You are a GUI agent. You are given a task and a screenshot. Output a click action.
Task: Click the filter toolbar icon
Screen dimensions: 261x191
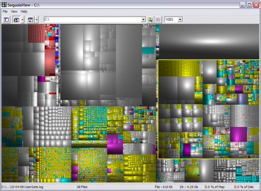(x=30, y=20)
